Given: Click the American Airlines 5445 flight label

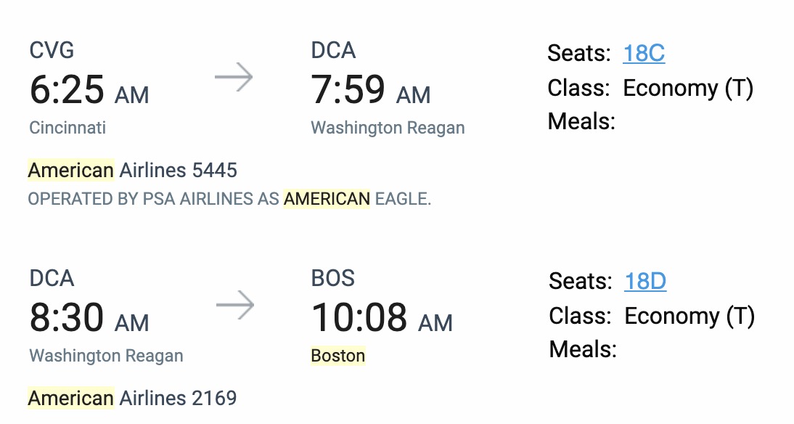Looking at the screenshot, I should click(x=132, y=171).
